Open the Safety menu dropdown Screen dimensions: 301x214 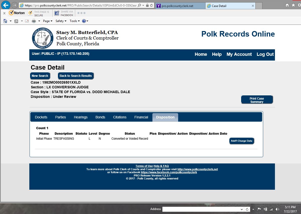coord(61,21)
